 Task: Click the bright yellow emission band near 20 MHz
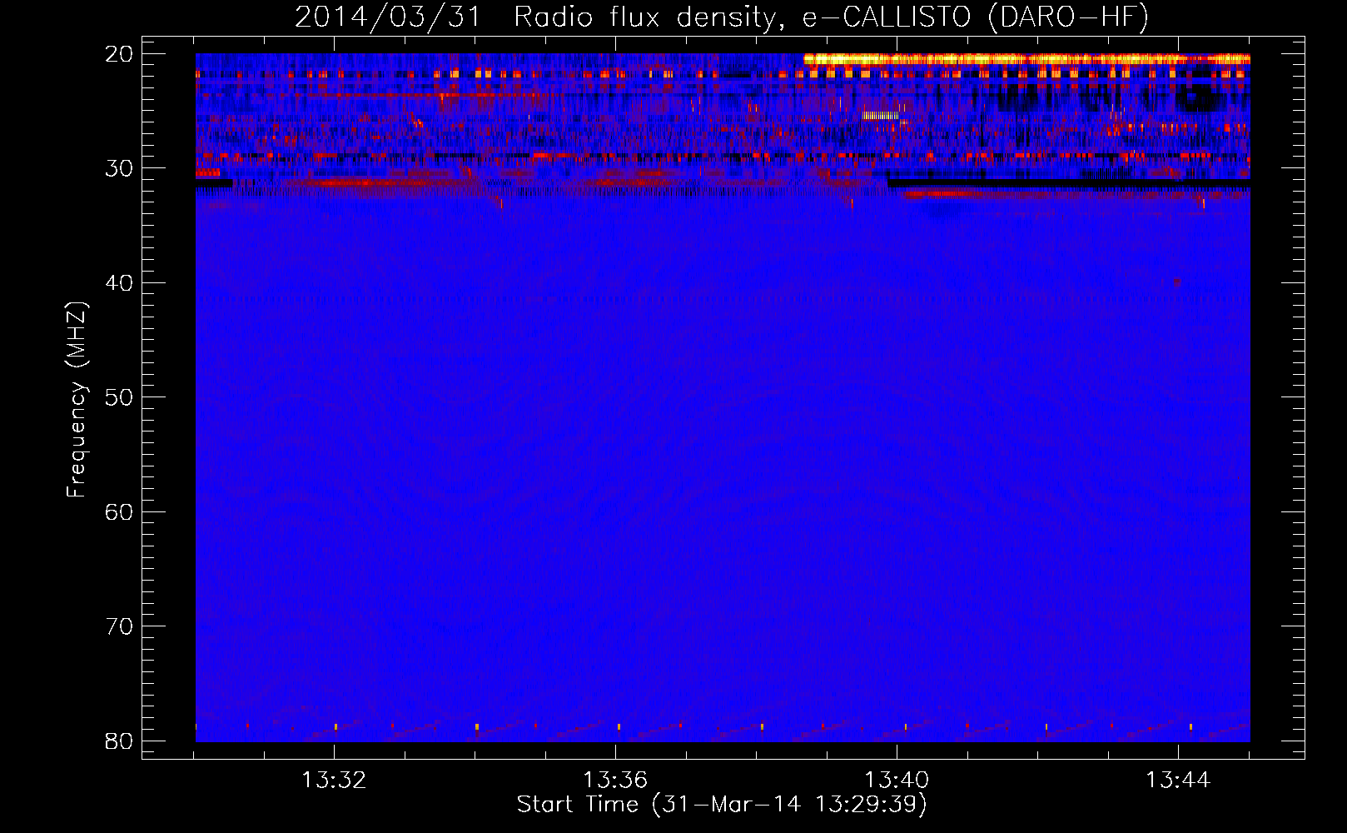pos(1026,59)
